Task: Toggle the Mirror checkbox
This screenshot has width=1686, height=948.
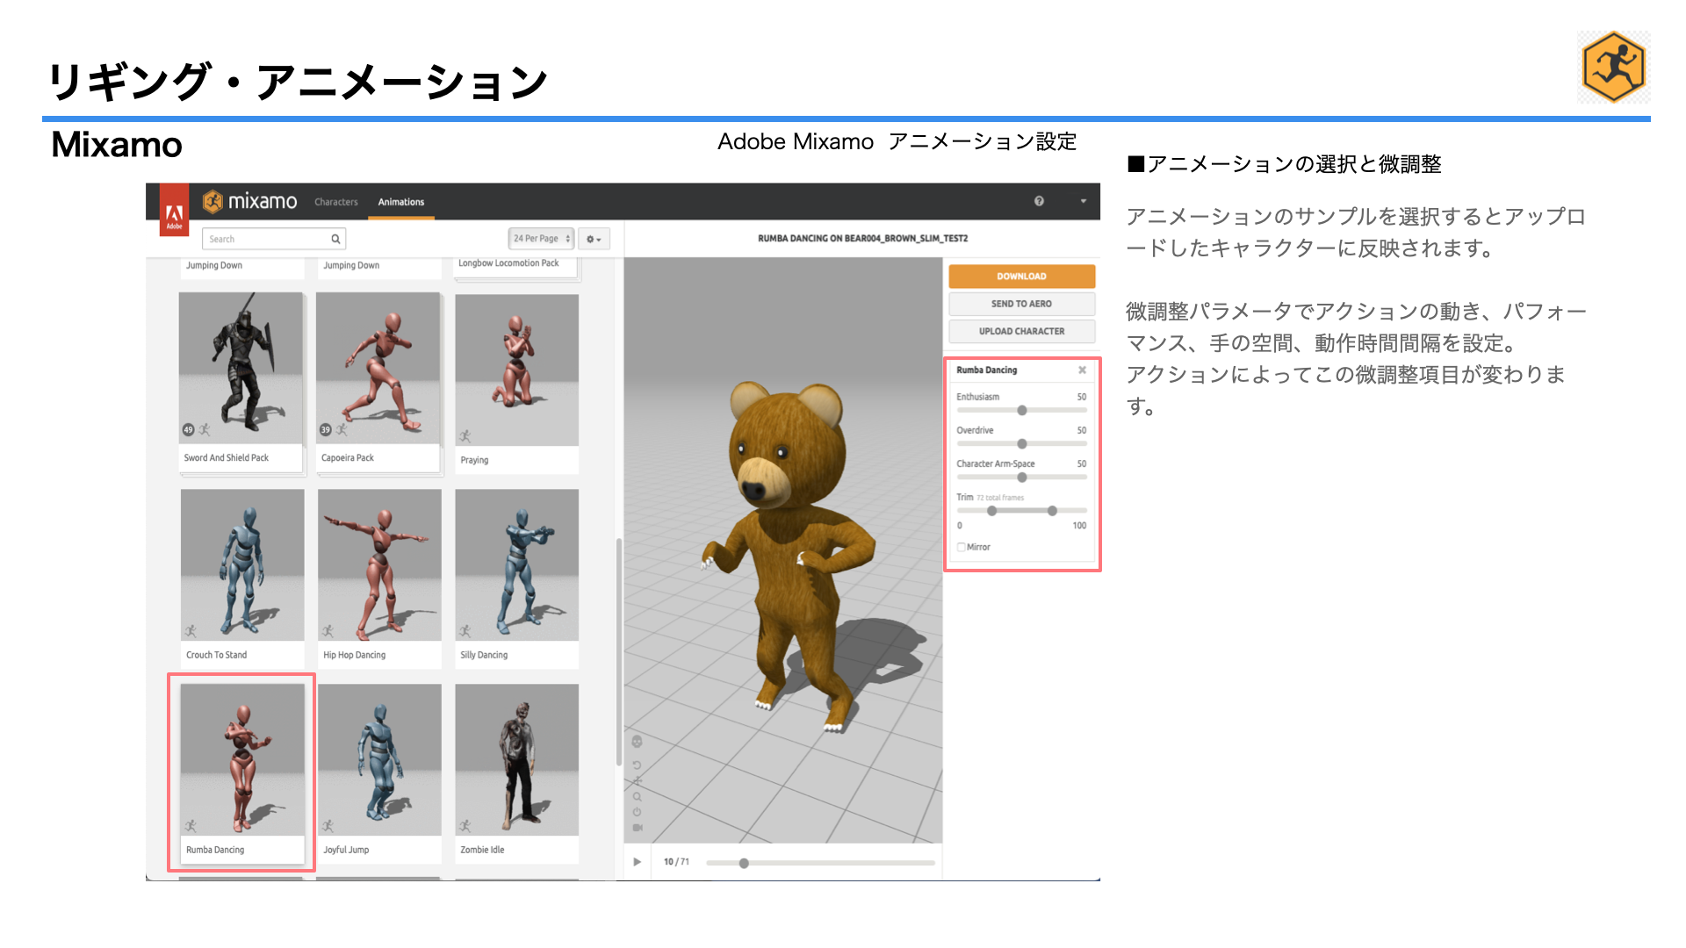Action: tap(961, 547)
